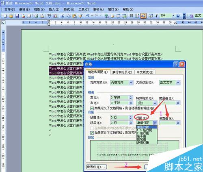Choose 1.5 倍行距 from the list

click(147, 130)
